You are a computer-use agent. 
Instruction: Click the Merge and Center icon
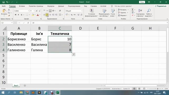point(60,15)
